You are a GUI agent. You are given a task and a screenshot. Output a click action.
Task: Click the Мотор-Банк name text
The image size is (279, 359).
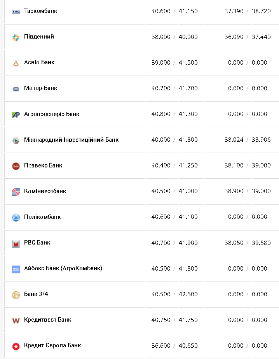coord(40,88)
